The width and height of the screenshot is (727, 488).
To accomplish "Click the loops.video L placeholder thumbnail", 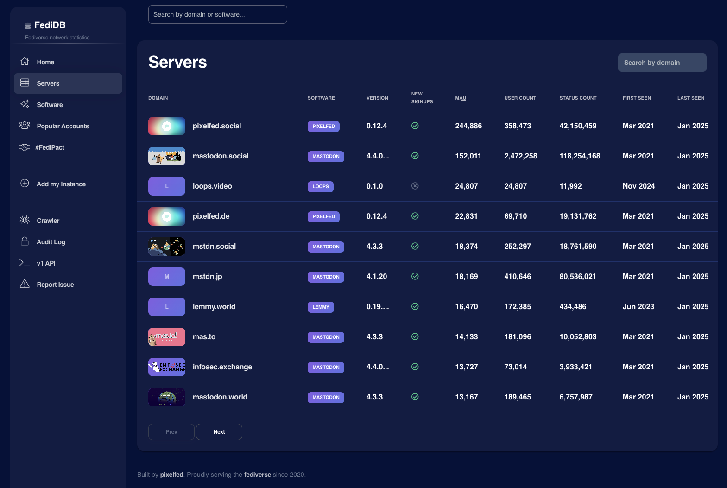I will tap(167, 186).
